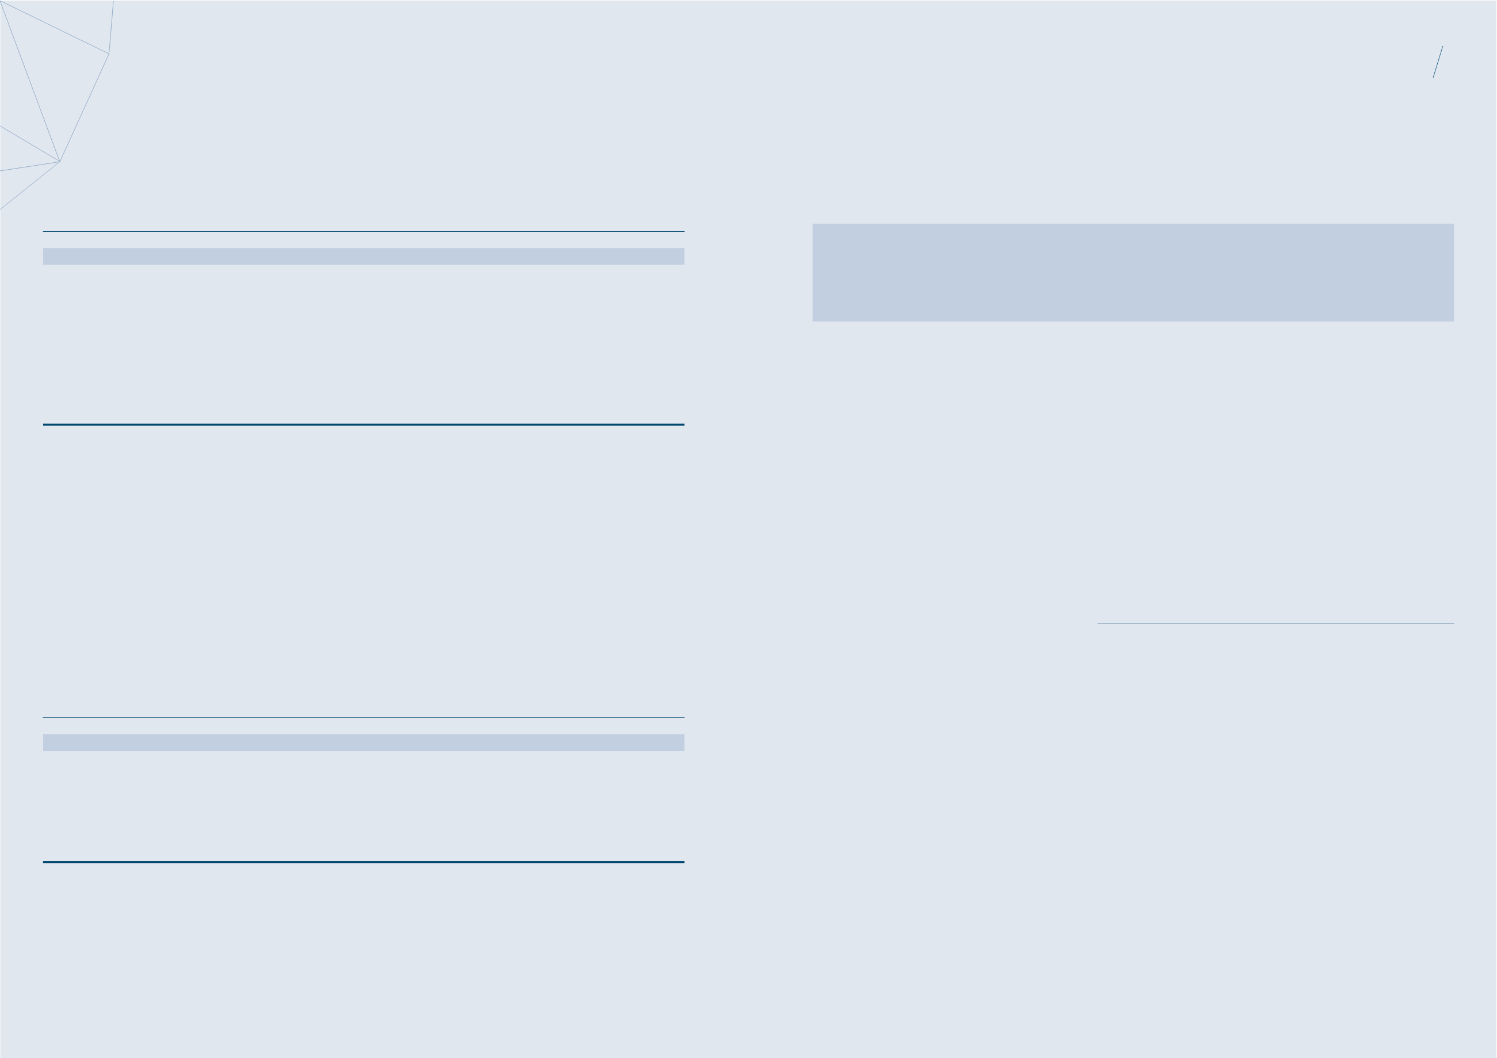
Task: Click blank area below the large shaded box
Action: 1133,469
